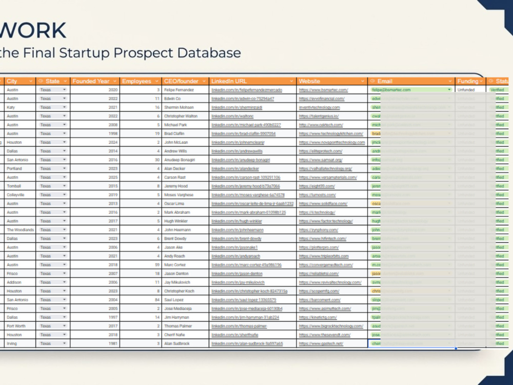Image resolution: width=513 pixels, height=385 pixels.
Task: Select the Colleyville city cell
Action: [20, 195]
